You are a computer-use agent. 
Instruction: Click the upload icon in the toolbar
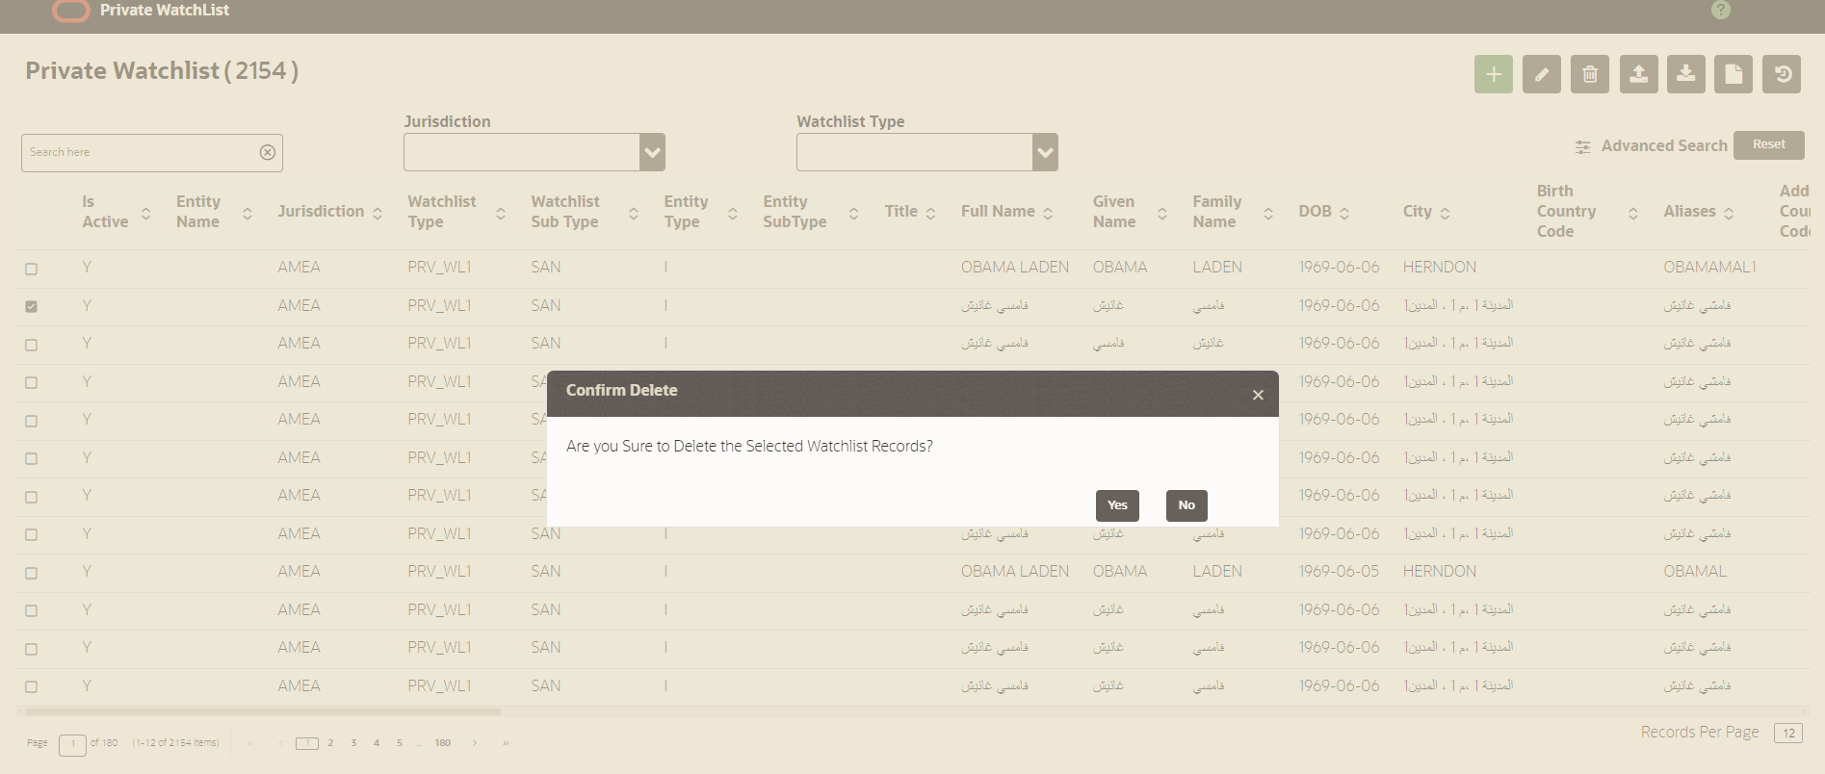1638,74
